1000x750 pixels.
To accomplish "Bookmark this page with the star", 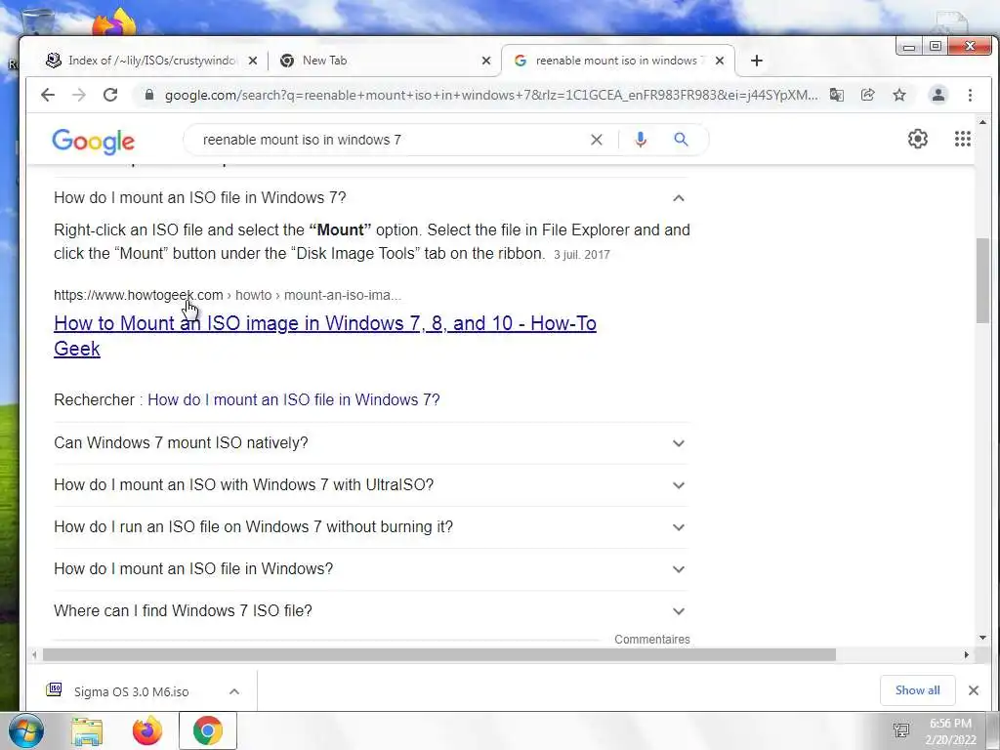I will point(899,95).
